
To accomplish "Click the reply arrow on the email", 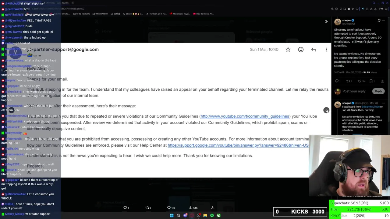I will (314, 49).
